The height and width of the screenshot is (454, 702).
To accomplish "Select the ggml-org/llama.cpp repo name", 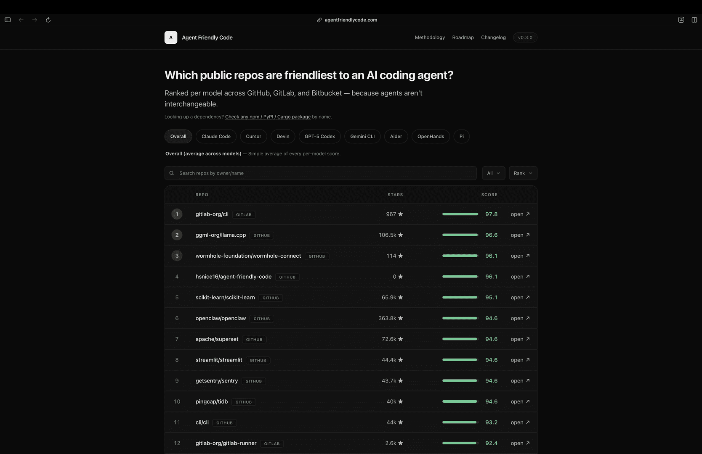I will pos(221,235).
